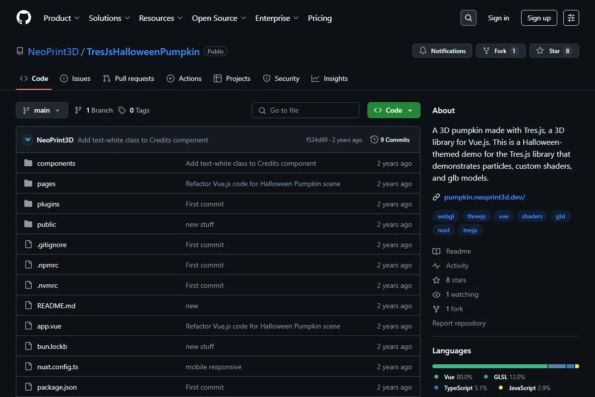Click the Sign up button
Image resolution: width=595 pixels, height=397 pixels.
pos(539,18)
